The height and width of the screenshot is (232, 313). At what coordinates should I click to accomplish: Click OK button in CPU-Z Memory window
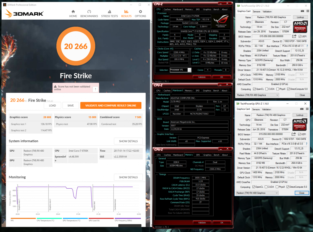tap(222, 223)
